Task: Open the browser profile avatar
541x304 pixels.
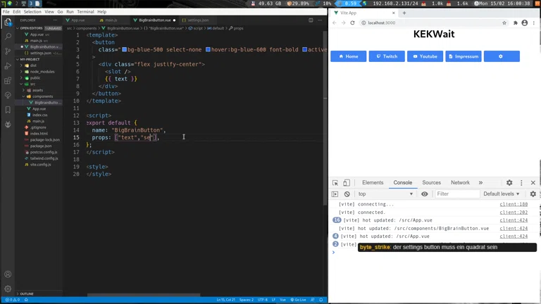Action: pyautogui.click(x=524, y=23)
